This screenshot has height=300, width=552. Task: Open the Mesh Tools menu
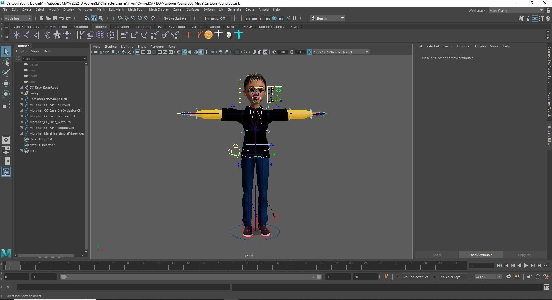(x=136, y=9)
